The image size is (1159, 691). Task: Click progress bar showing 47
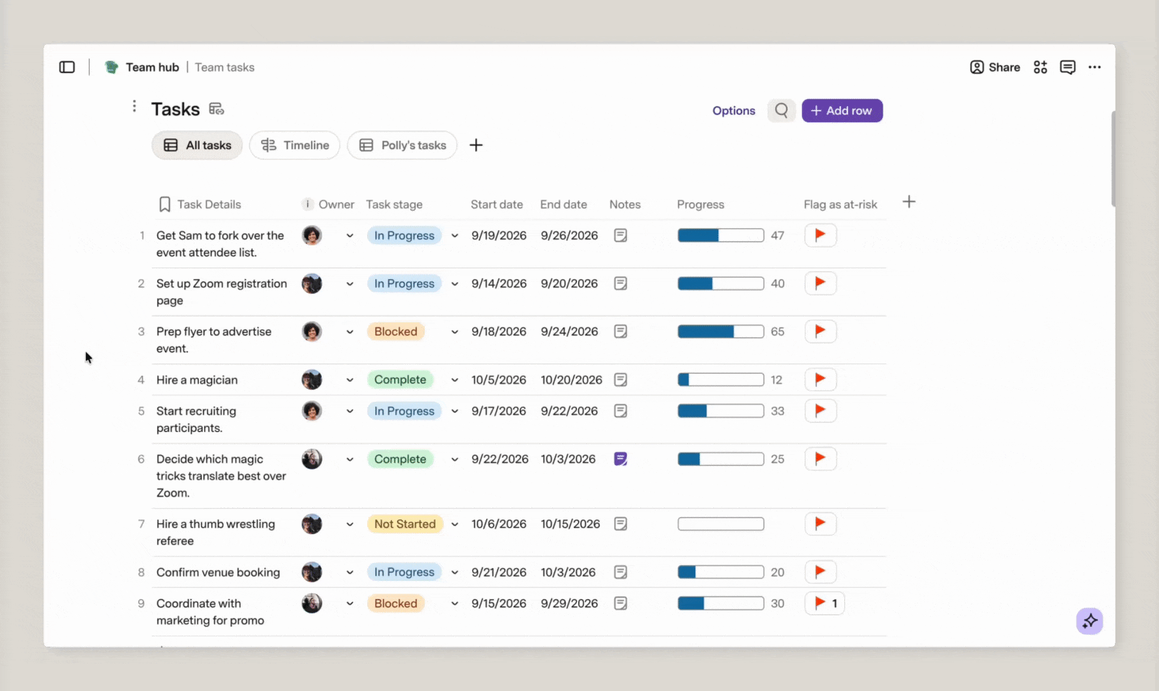click(x=721, y=235)
